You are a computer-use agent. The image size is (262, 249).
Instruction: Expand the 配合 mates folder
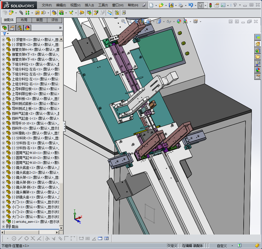3,227
